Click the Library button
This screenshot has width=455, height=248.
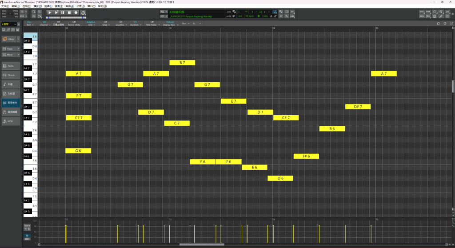coord(11,39)
